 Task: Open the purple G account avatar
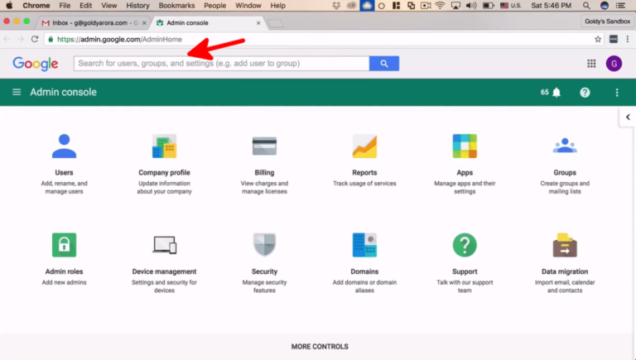tap(614, 63)
